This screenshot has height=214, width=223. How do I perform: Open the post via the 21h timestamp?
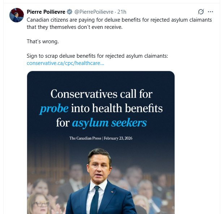(x=122, y=12)
